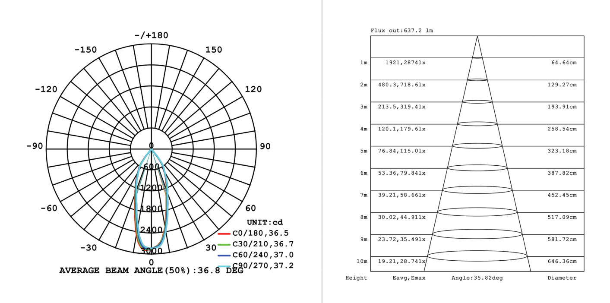This screenshot has height=303, width=610.
Task: Click the cyan C90/270 legend line swatch
Action: [224, 266]
